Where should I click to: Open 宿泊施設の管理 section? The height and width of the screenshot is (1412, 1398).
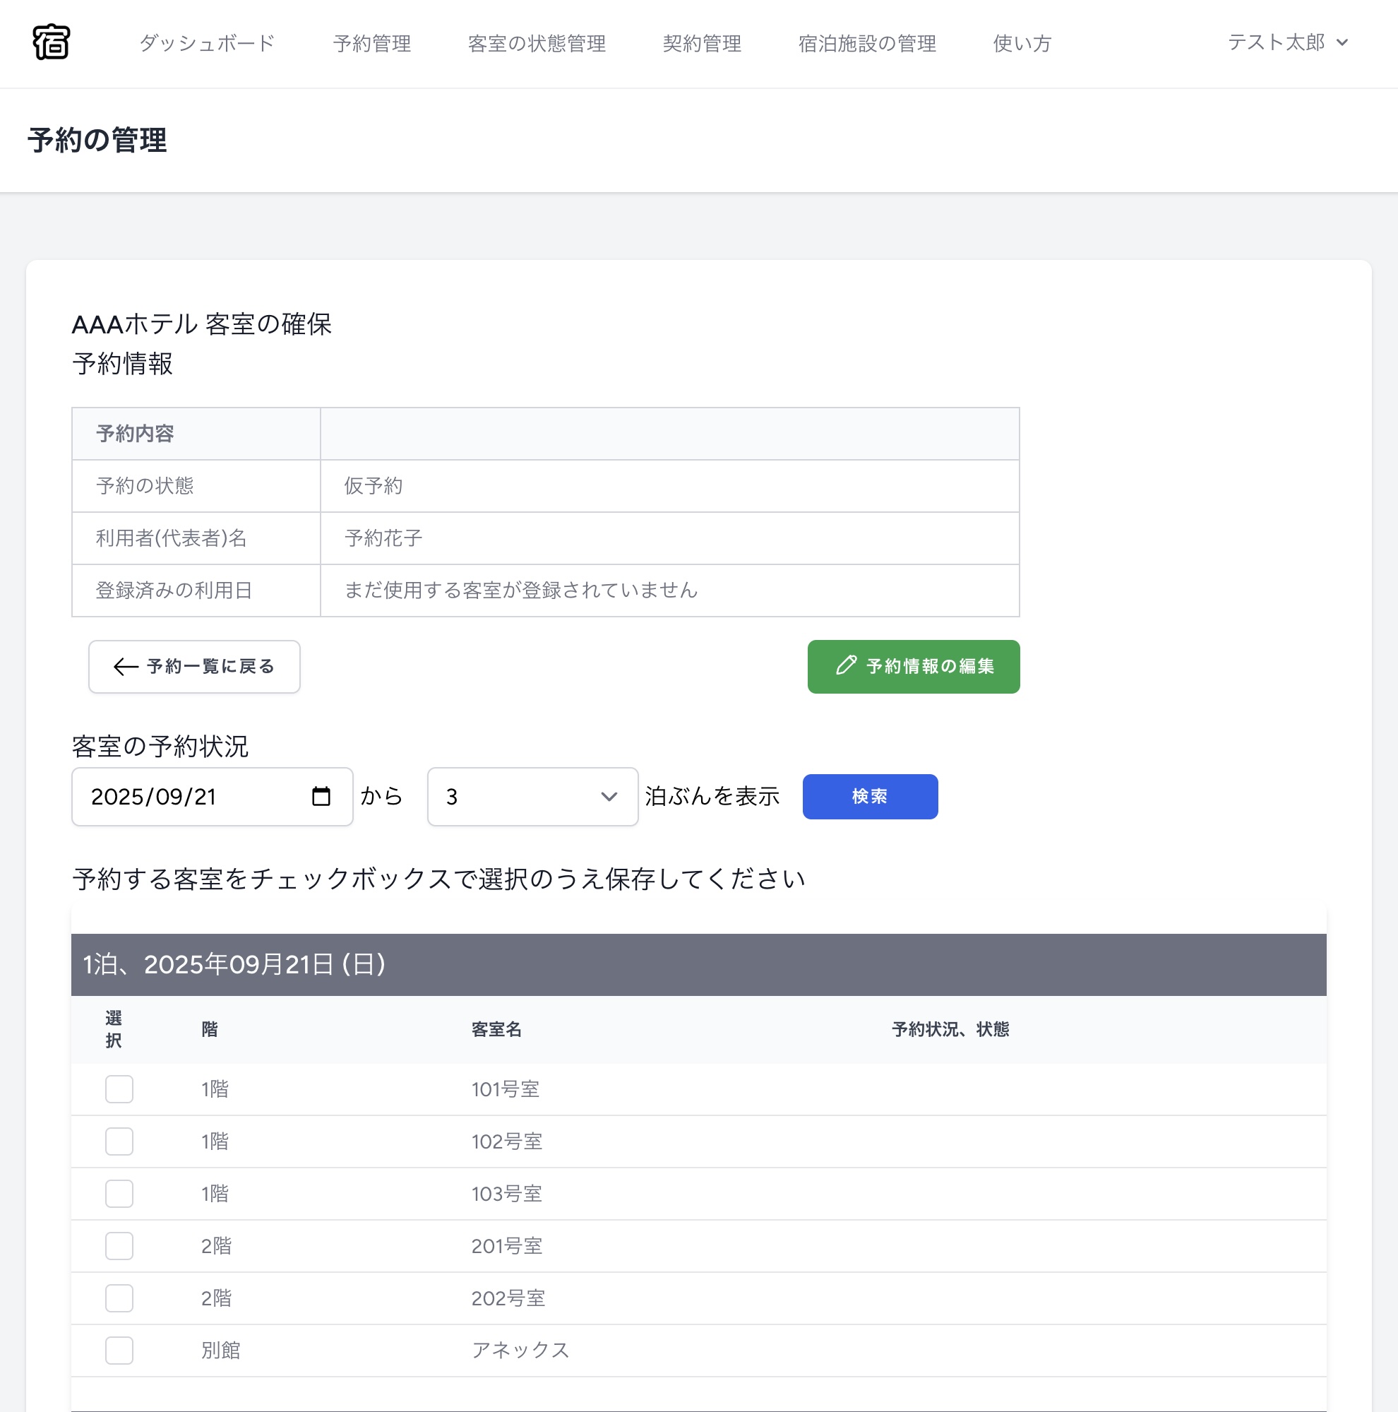tap(868, 43)
